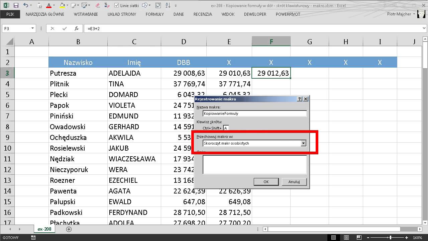
Task: Open the font color dropdown arrow
Action: [54, 5]
